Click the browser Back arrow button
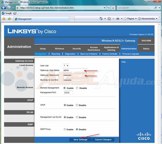 point(4,8)
